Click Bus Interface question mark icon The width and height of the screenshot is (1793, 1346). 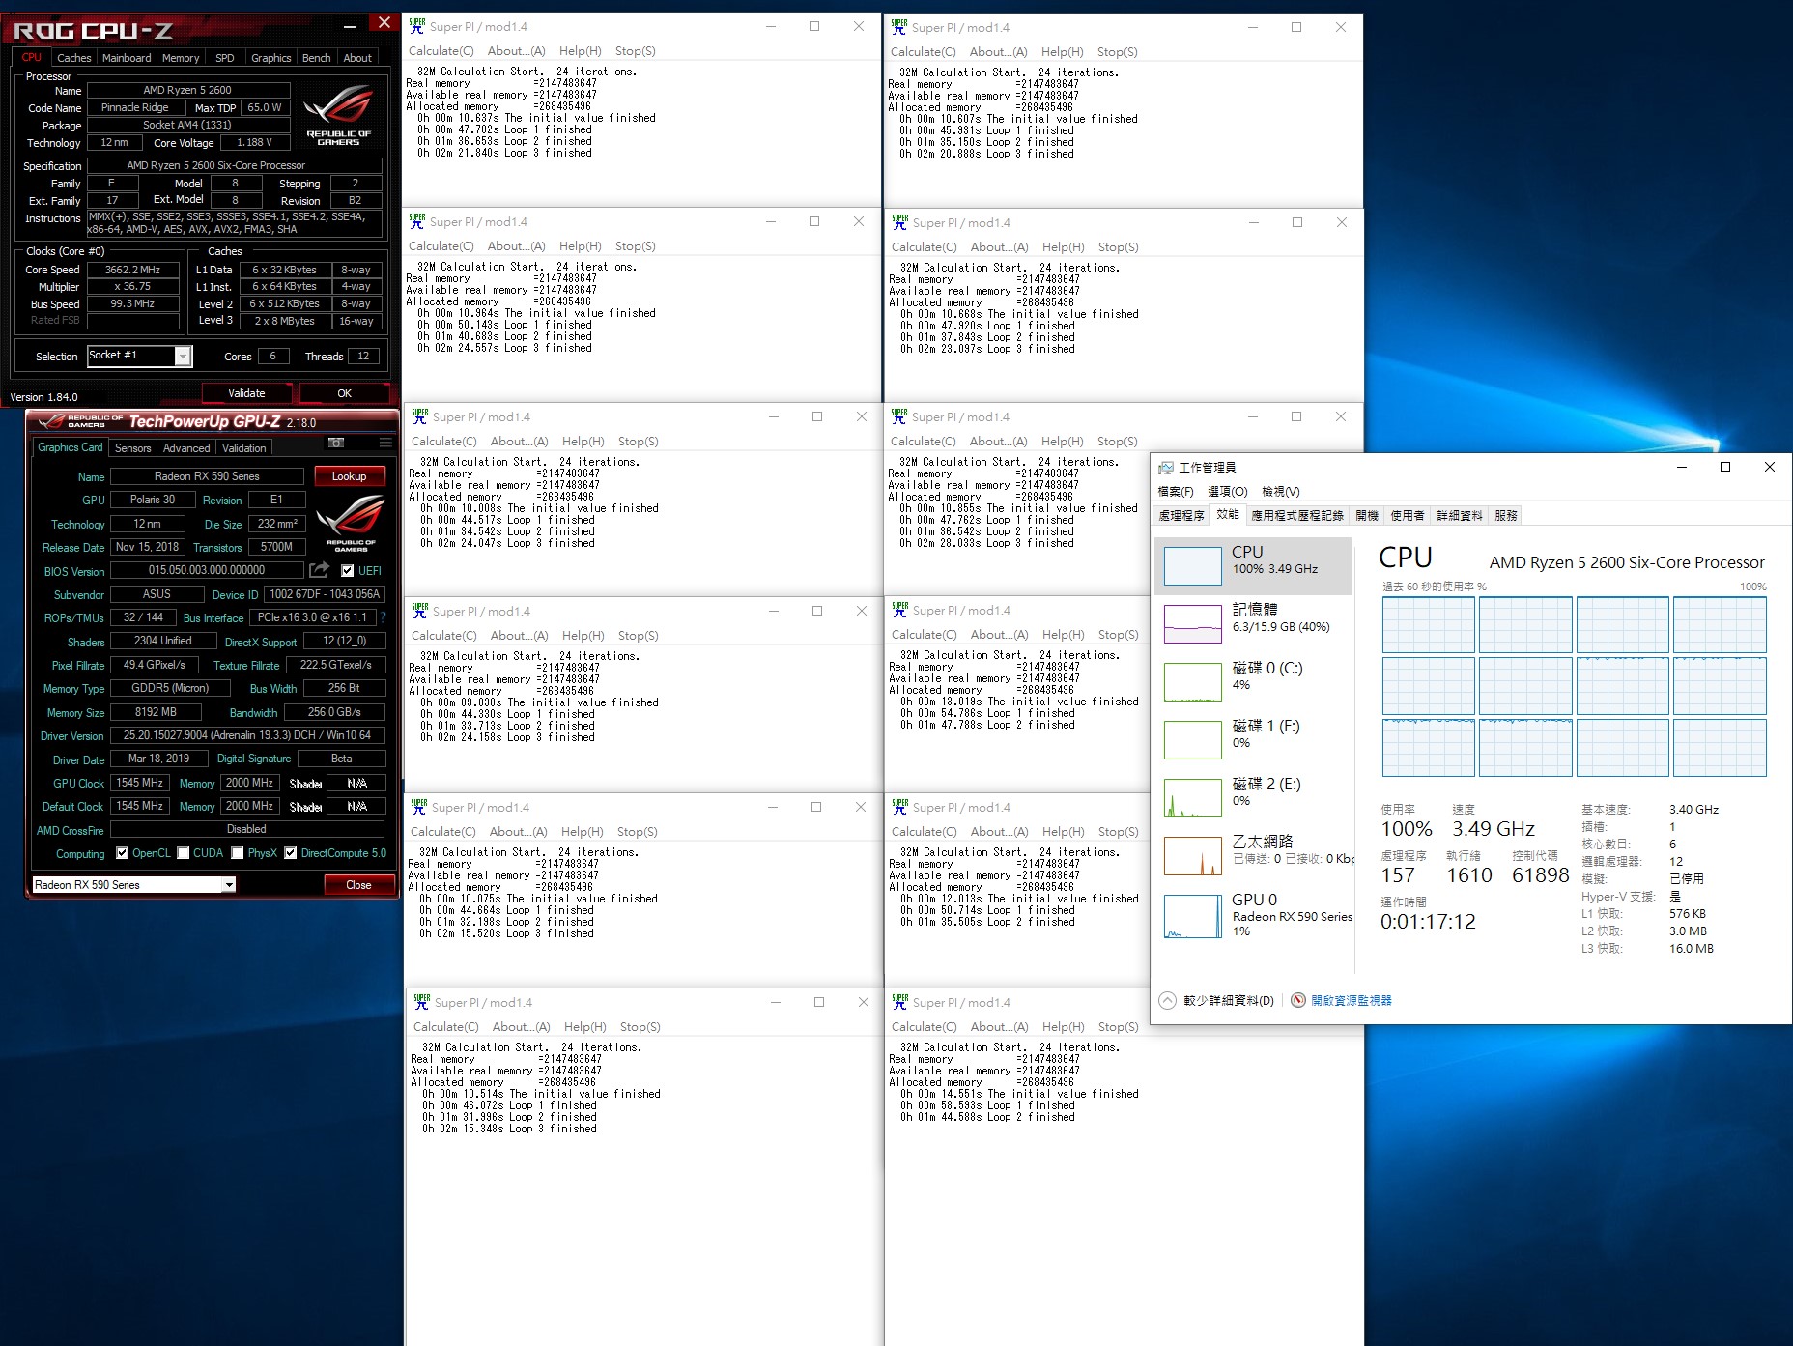click(383, 617)
